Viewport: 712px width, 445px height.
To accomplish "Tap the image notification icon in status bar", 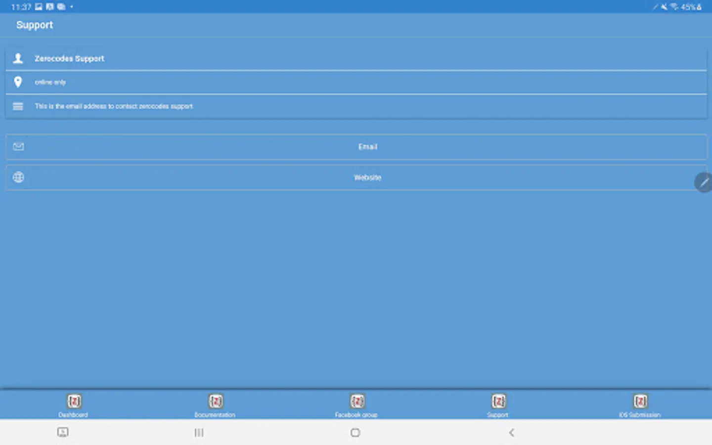I will pos(39,7).
